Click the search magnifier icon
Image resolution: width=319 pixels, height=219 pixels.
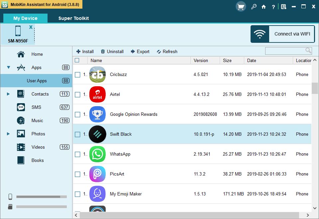tap(308, 50)
